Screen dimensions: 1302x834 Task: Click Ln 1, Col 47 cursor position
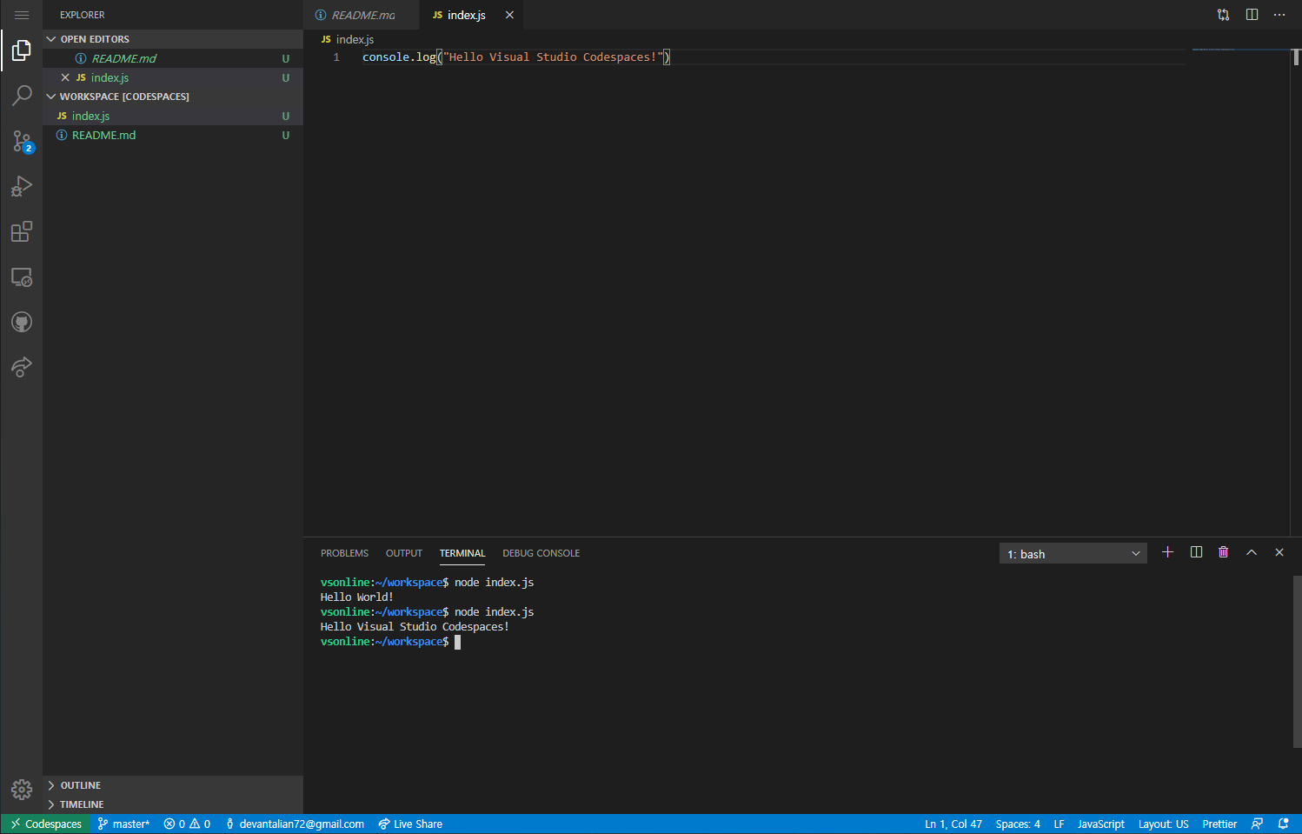pyautogui.click(x=953, y=824)
